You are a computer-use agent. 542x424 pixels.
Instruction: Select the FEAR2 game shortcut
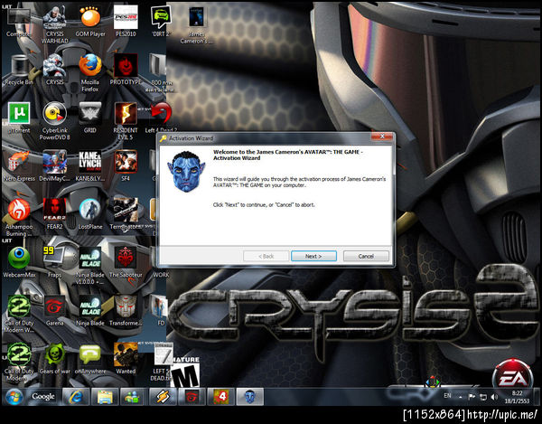[54, 213]
